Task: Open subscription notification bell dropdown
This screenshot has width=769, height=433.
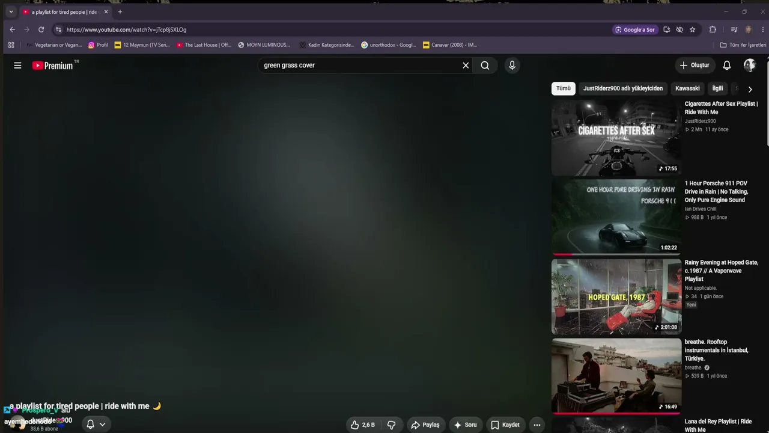Action: (96, 424)
